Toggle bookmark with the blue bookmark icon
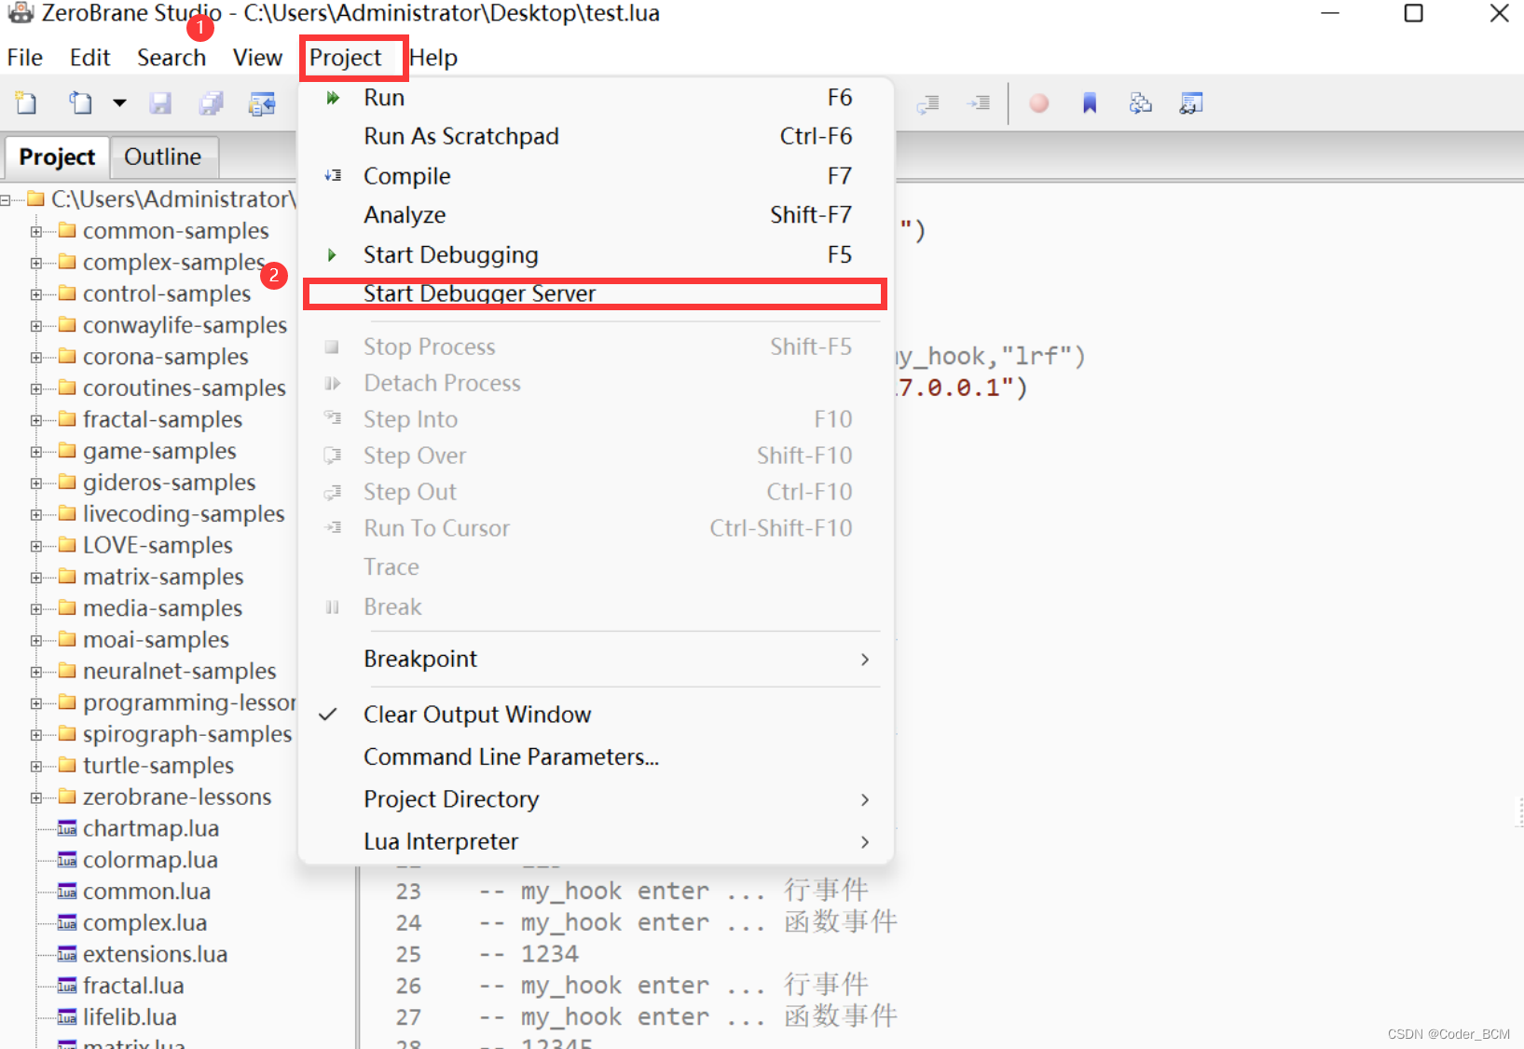 tap(1090, 103)
